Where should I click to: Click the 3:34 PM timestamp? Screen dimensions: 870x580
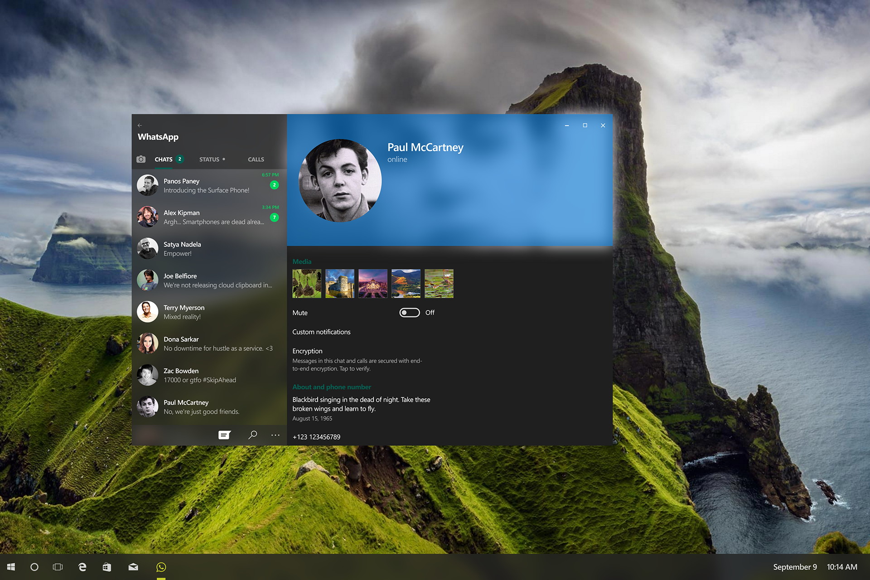[x=270, y=208]
